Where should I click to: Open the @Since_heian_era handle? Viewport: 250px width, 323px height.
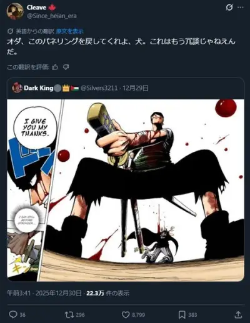(52, 16)
